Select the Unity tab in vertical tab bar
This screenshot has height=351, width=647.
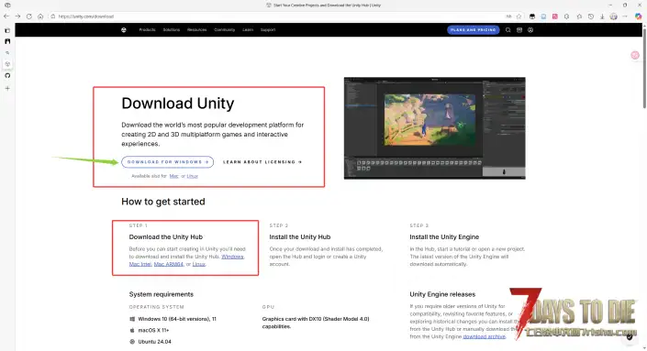(x=7, y=64)
